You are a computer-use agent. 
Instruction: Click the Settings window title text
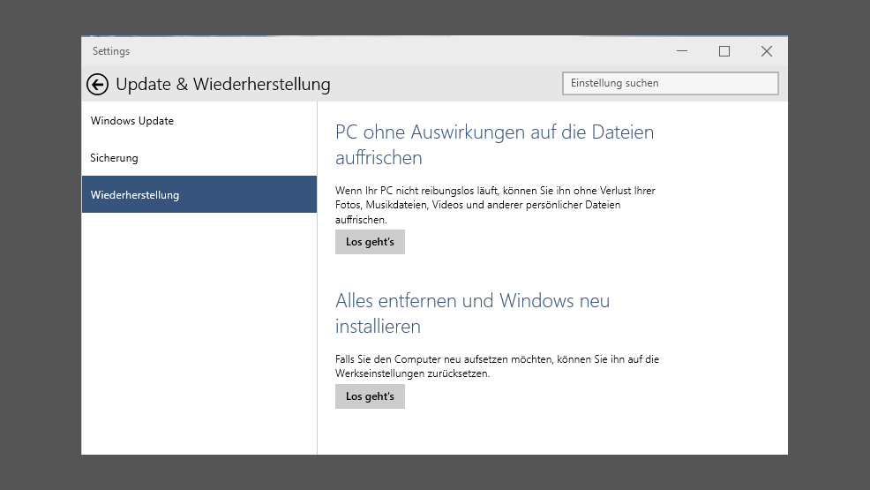point(111,51)
